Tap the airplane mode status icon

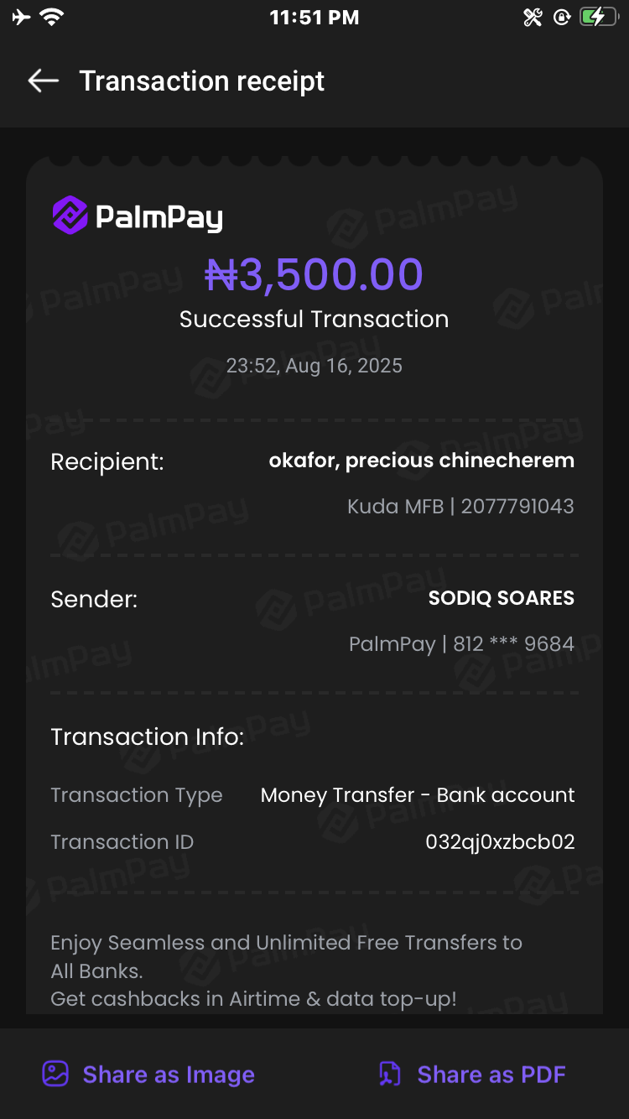click(21, 17)
